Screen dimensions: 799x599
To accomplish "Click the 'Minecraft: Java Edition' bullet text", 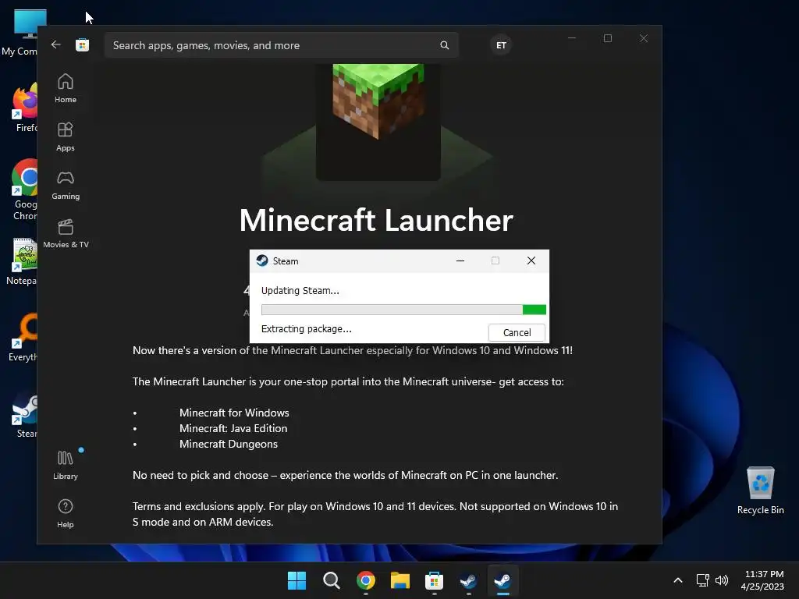I will point(233,428).
